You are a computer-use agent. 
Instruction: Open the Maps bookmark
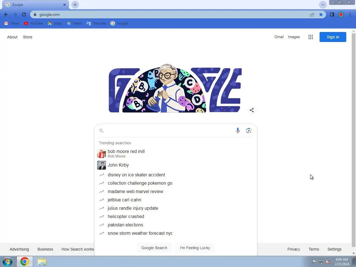[55, 23]
